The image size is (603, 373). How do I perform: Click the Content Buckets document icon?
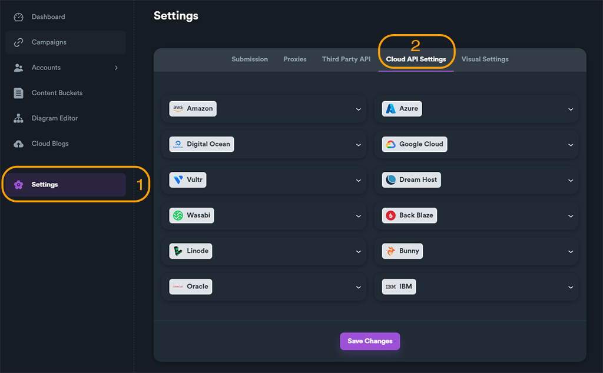pos(19,93)
